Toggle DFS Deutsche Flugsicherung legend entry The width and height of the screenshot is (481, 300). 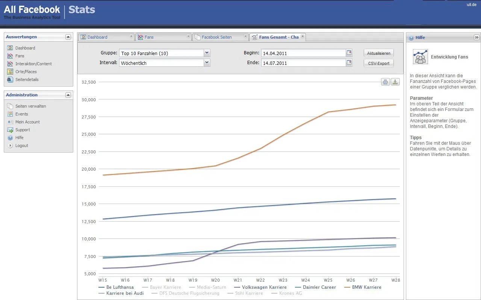[186, 293]
